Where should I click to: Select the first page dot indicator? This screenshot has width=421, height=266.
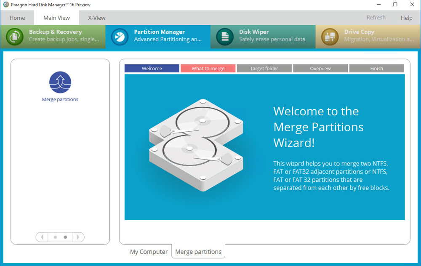pyautogui.click(x=55, y=237)
